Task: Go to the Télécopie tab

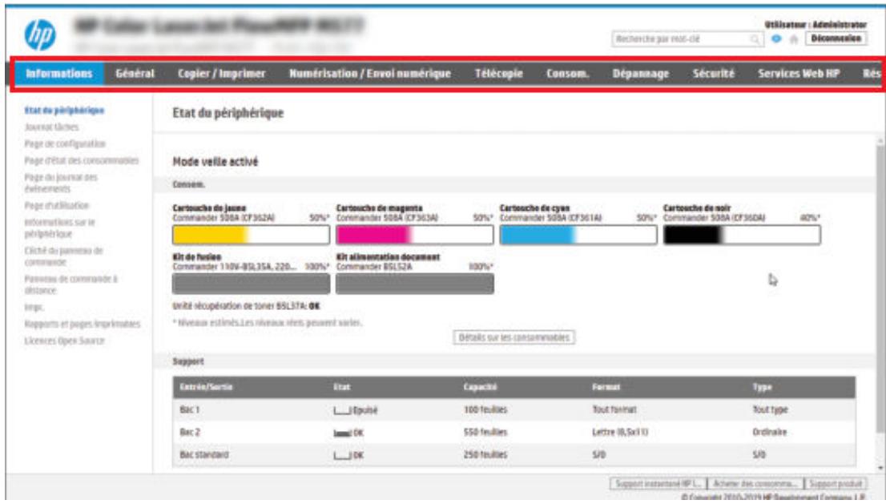Action: [499, 74]
